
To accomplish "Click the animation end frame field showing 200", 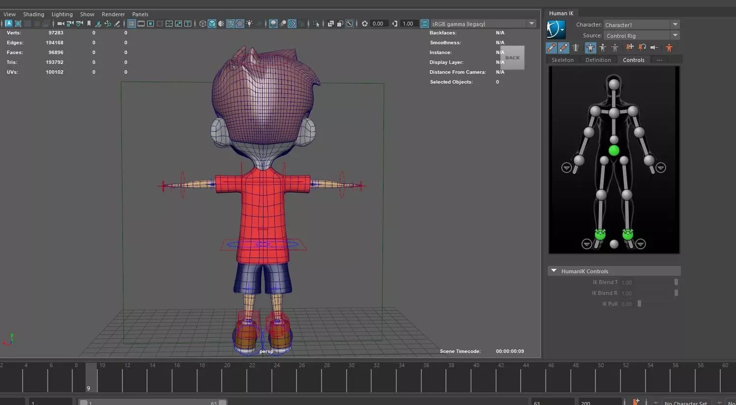I will (600, 402).
